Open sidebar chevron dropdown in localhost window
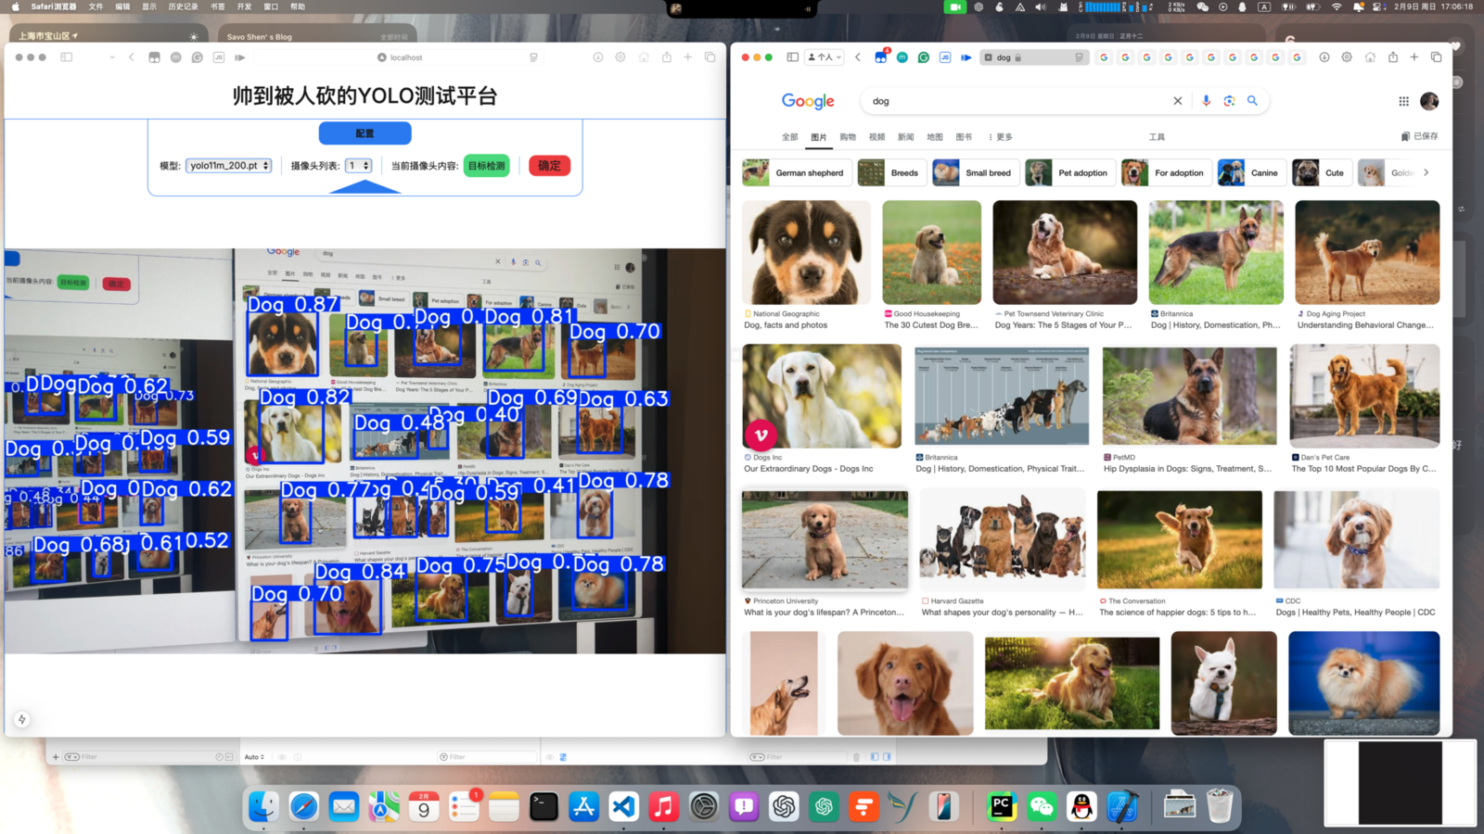 (112, 57)
